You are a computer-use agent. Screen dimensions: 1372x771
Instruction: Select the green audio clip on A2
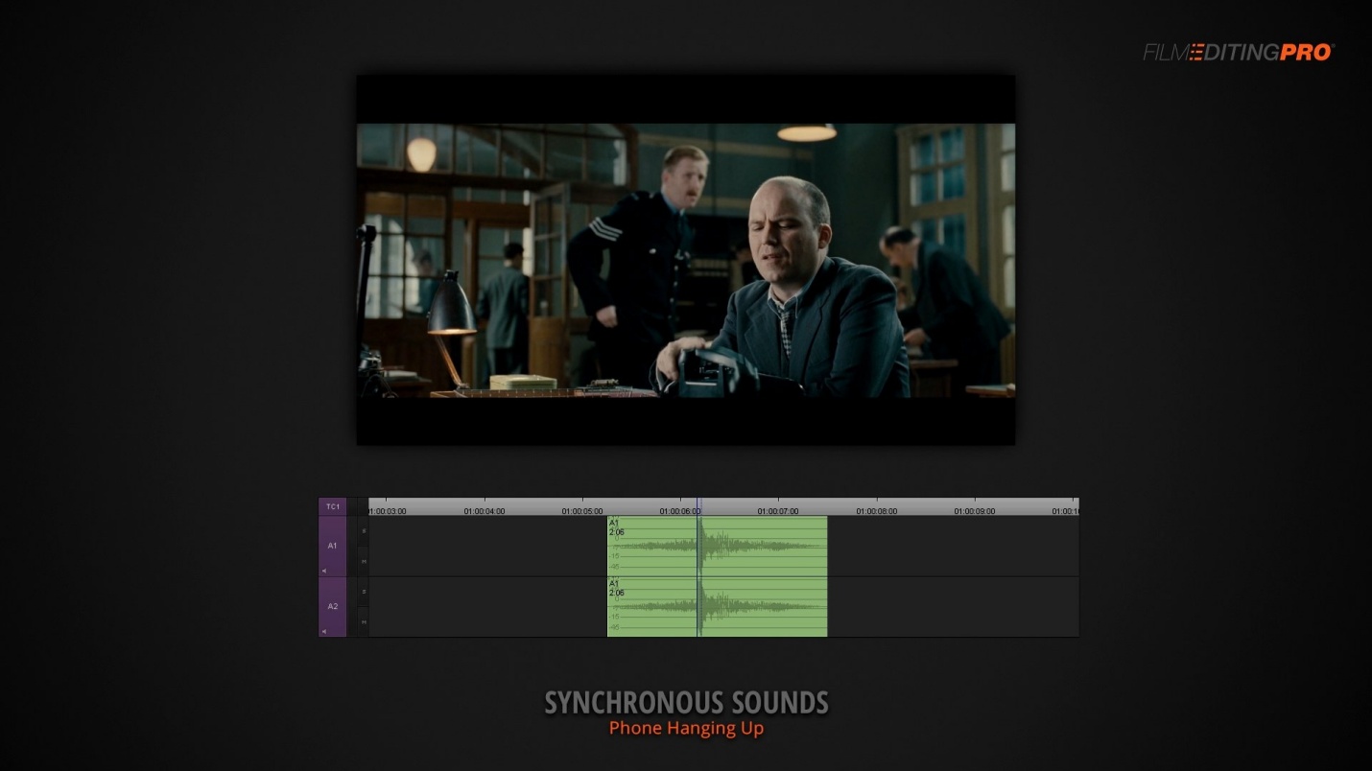pyautogui.click(x=718, y=607)
